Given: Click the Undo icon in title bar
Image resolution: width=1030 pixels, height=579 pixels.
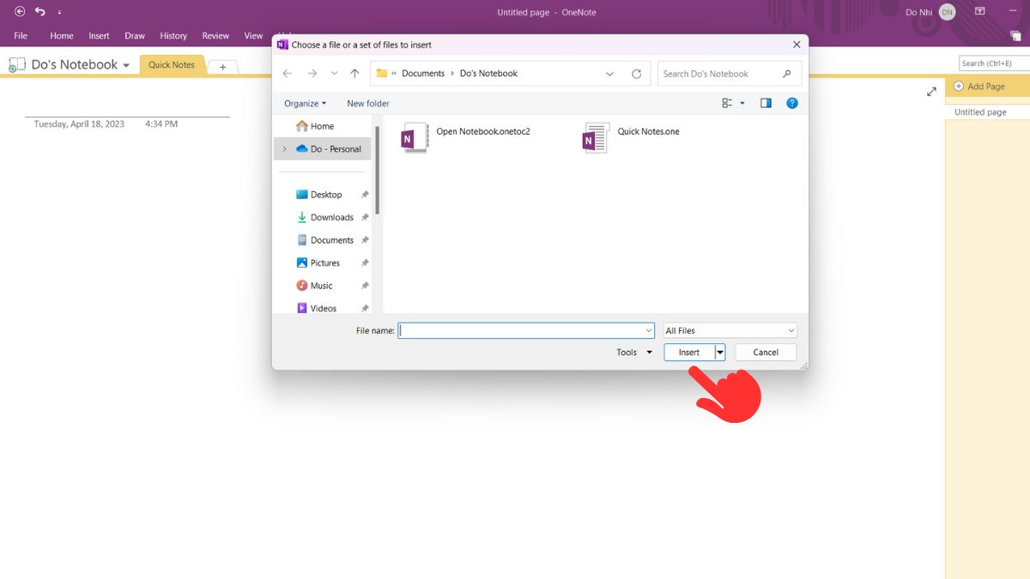Looking at the screenshot, I should tap(39, 12).
